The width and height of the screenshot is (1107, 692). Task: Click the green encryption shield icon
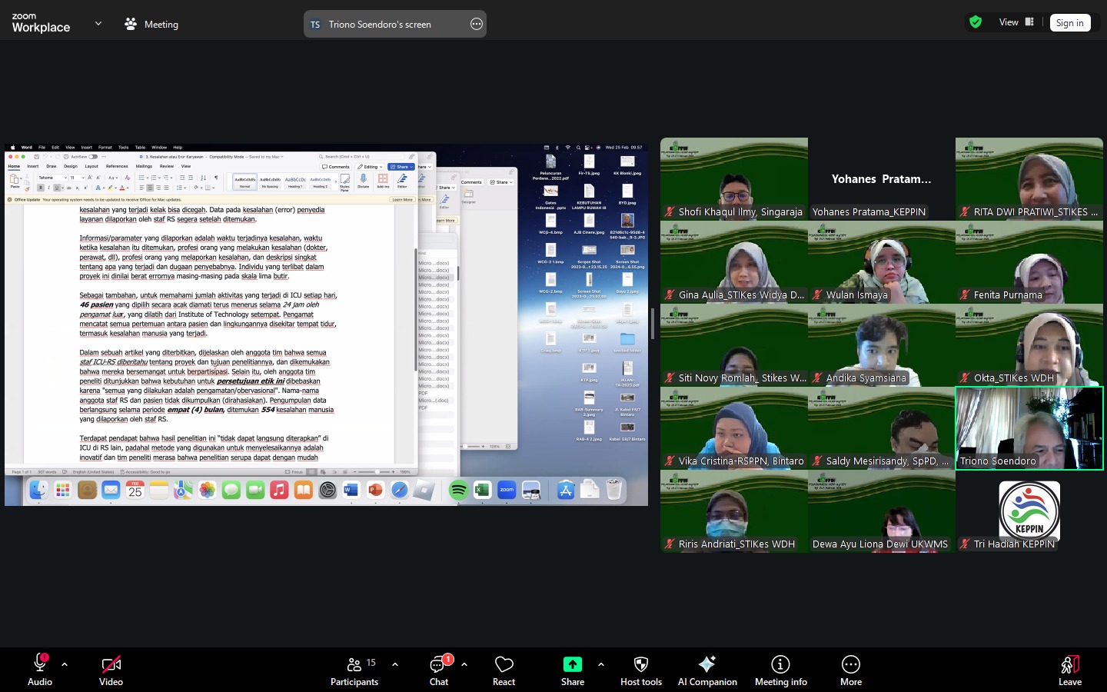pos(976,22)
